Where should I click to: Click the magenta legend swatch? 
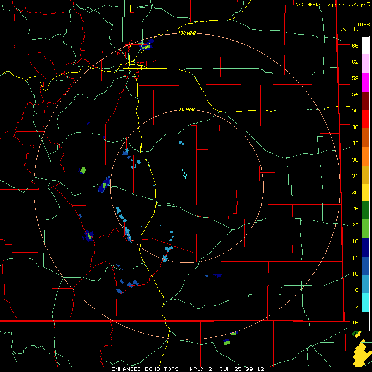(365, 82)
